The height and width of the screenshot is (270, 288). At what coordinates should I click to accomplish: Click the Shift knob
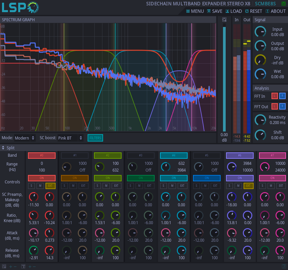(x=260, y=135)
